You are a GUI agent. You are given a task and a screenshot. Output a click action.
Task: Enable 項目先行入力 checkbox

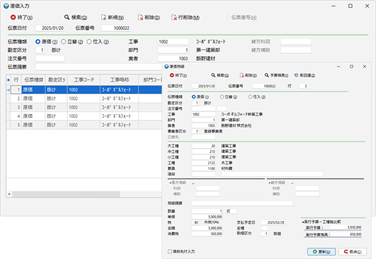point(170,251)
